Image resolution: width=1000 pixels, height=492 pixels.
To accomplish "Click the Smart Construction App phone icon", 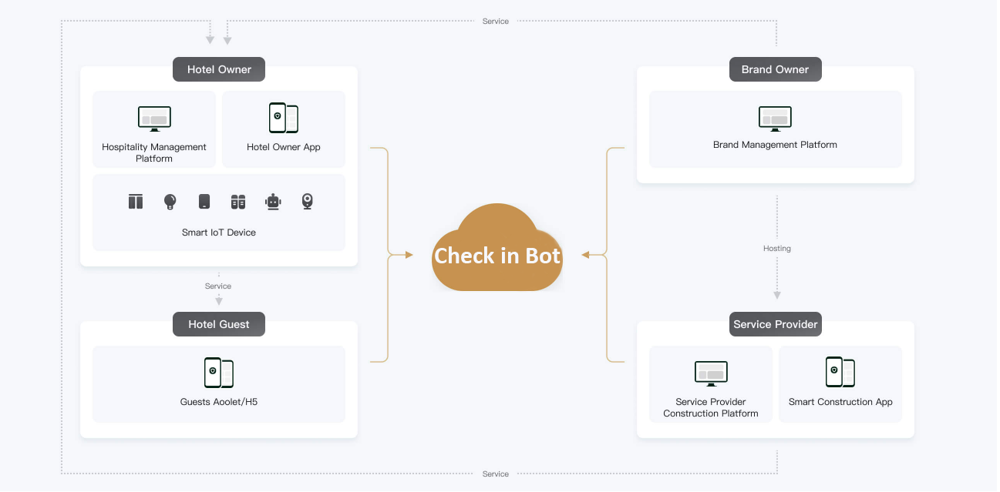I will (x=840, y=371).
